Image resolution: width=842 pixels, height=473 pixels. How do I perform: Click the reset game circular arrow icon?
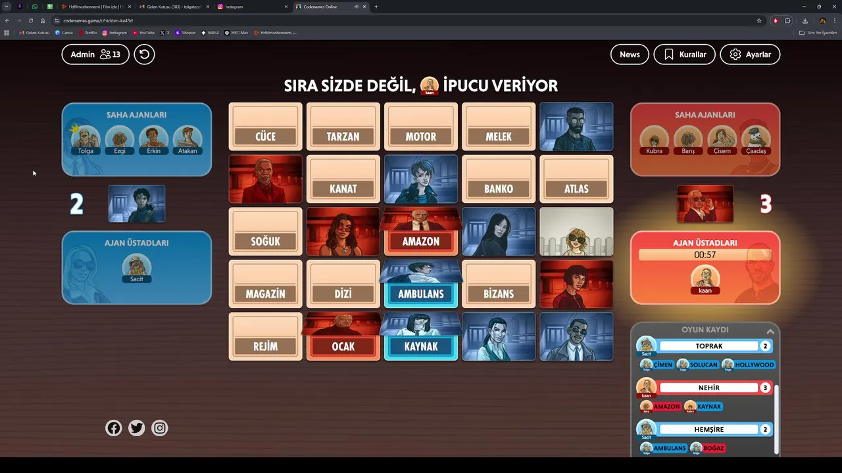145,55
